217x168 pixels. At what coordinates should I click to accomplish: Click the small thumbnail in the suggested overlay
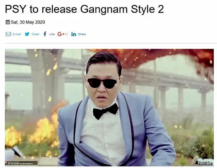[x=6, y=162]
